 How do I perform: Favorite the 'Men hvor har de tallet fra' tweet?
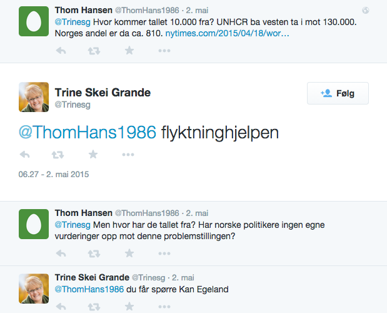[129, 254]
